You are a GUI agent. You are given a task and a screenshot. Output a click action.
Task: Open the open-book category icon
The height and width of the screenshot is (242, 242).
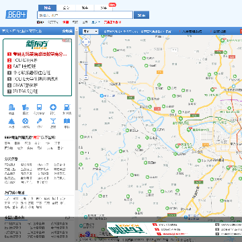coord(67,121)
